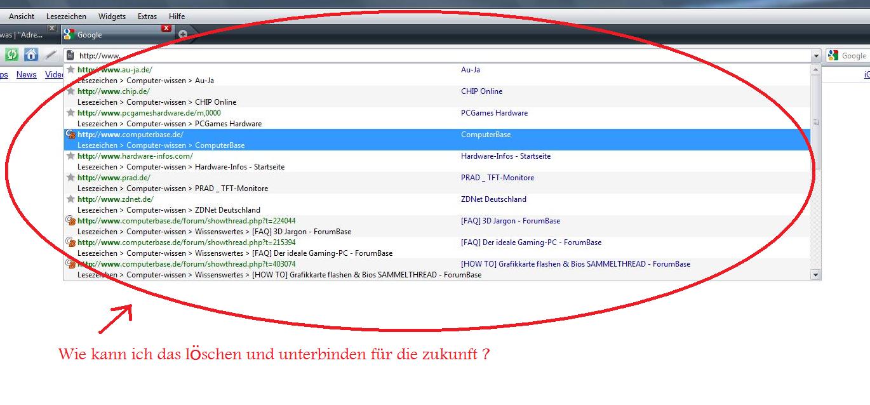Select the showthread.php?t=215394 URL suggestion

click(x=187, y=242)
